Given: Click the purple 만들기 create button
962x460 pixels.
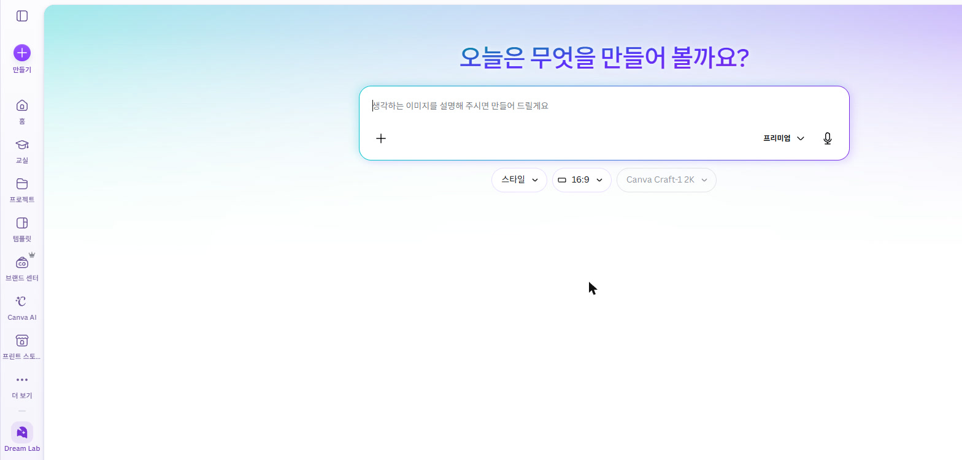Looking at the screenshot, I should click(22, 59).
